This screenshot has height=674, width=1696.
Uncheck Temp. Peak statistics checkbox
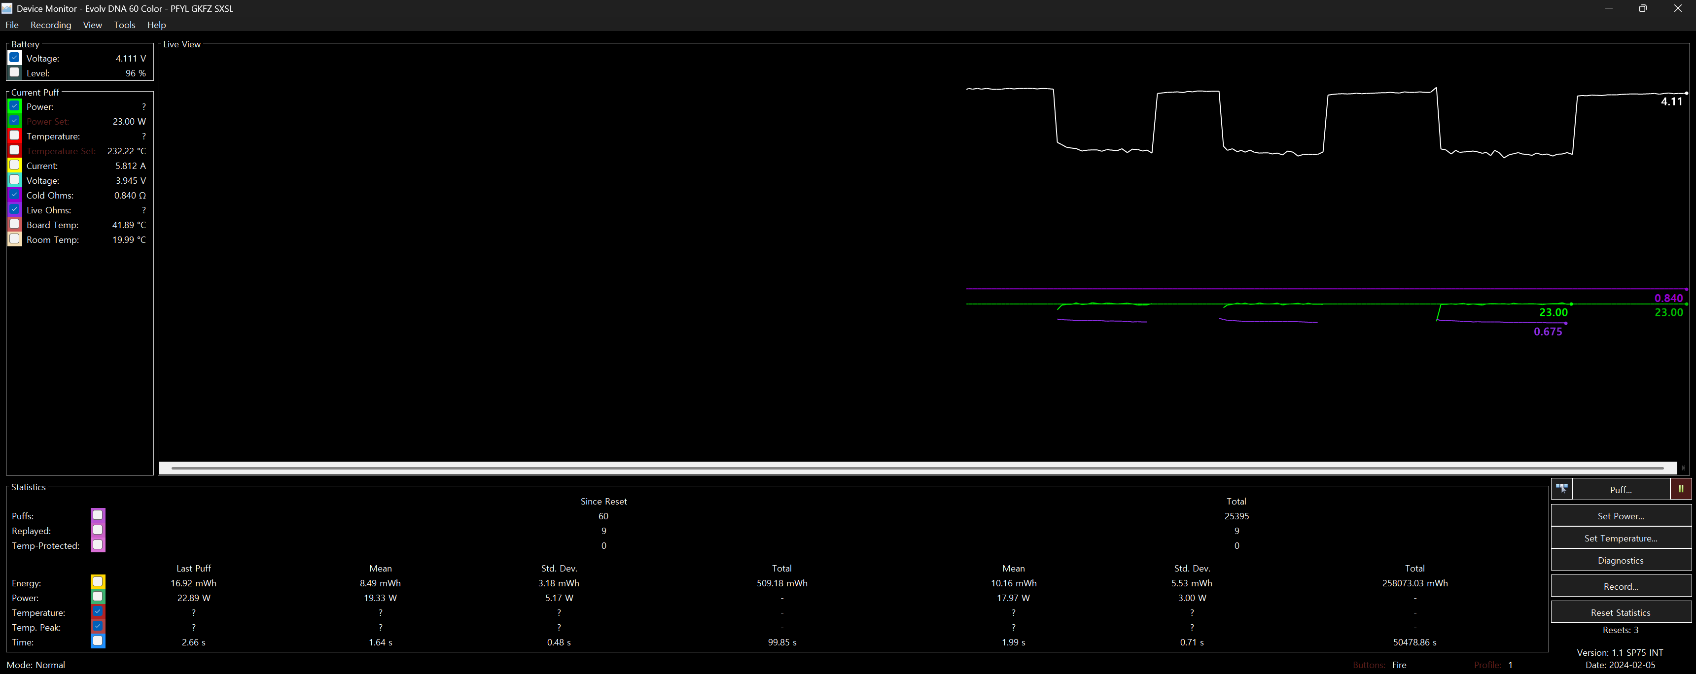click(98, 627)
